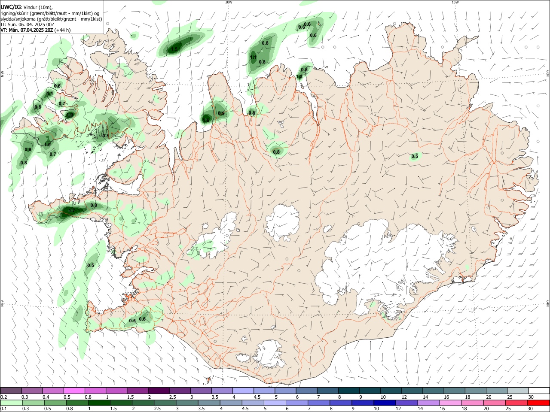The height and width of the screenshot is (412, 550).
Task: Select the light gray 25 swatch in teal scale
Action: click(x=517, y=391)
